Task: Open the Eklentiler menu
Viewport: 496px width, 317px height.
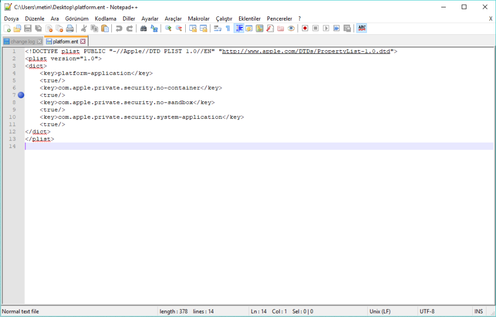Action: pyautogui.click(x=249, y=18)
